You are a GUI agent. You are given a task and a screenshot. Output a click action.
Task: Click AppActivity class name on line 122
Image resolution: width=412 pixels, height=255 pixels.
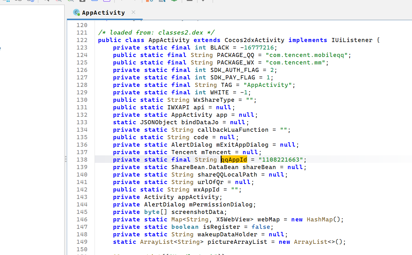point(169,40)
